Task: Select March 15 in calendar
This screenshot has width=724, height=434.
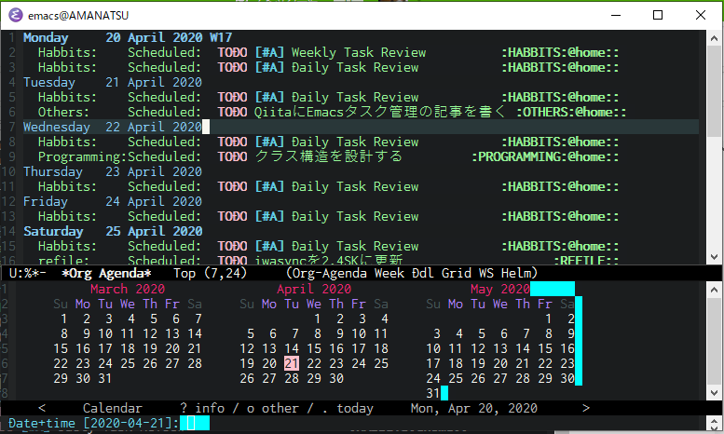Action: [x=61, y=348]
